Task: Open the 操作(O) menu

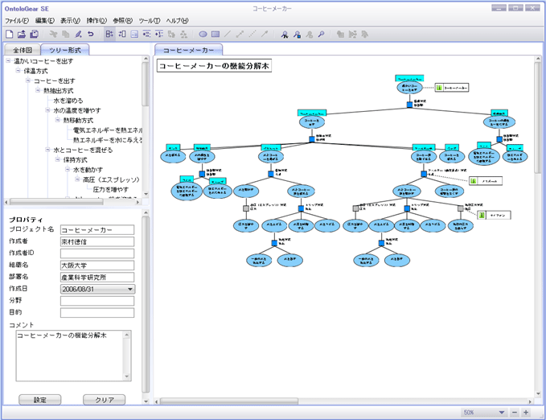Action: [96, 21]
